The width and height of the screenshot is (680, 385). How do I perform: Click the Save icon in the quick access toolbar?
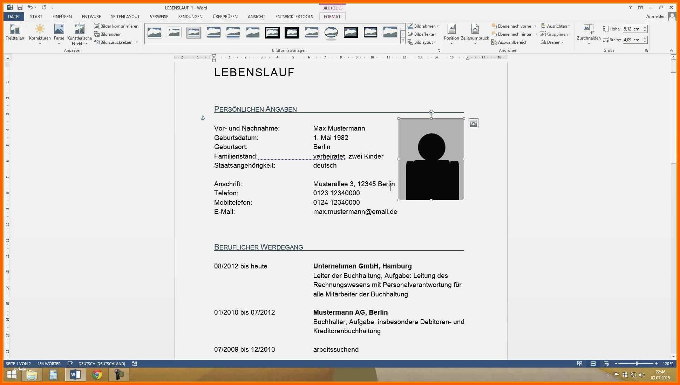[x=20, y=7]
